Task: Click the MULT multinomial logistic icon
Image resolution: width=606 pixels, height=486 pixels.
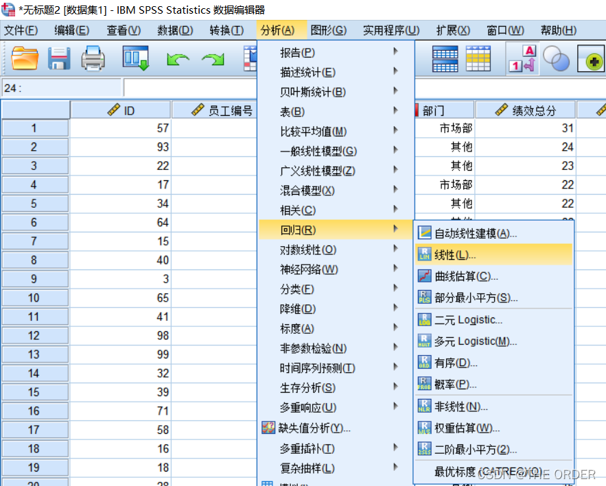Action: (x=424, y=341)
